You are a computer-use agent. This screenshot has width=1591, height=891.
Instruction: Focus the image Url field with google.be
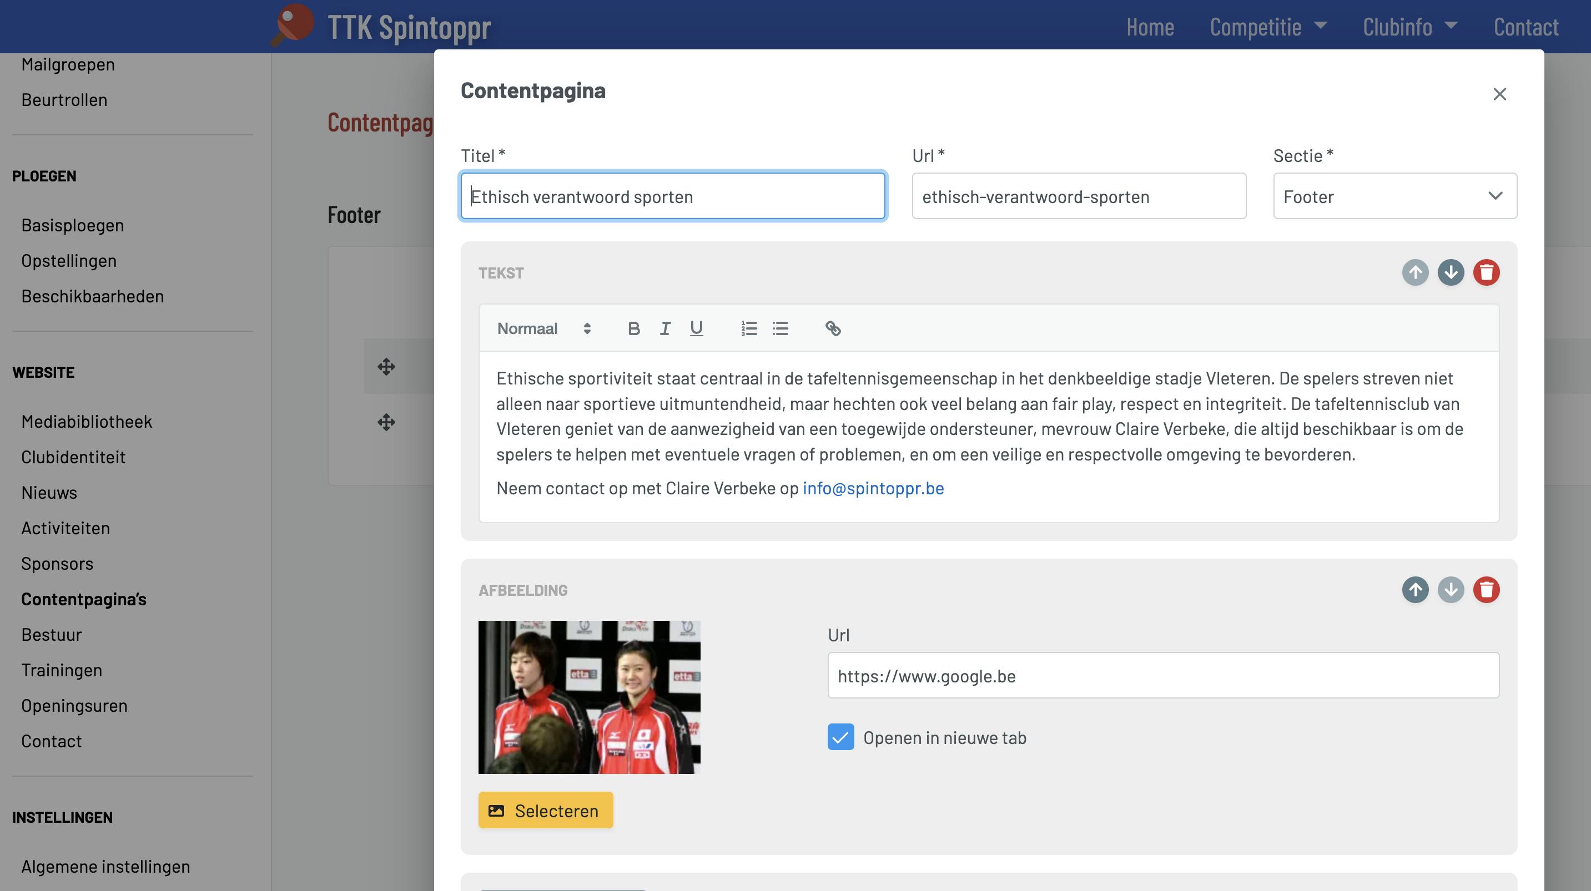point(1163,676)
